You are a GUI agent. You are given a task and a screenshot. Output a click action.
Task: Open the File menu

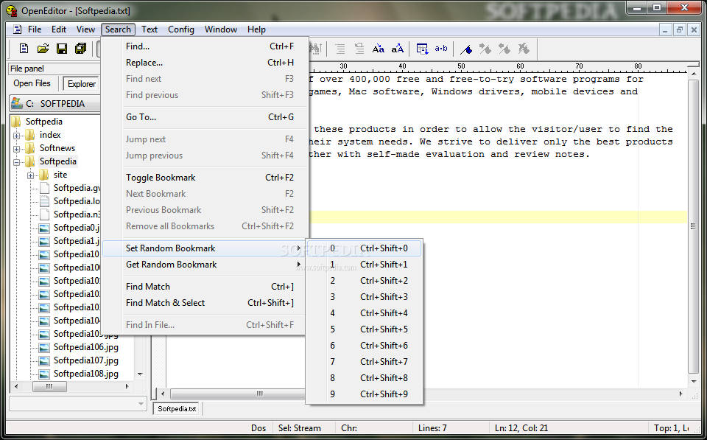[35, 29]
